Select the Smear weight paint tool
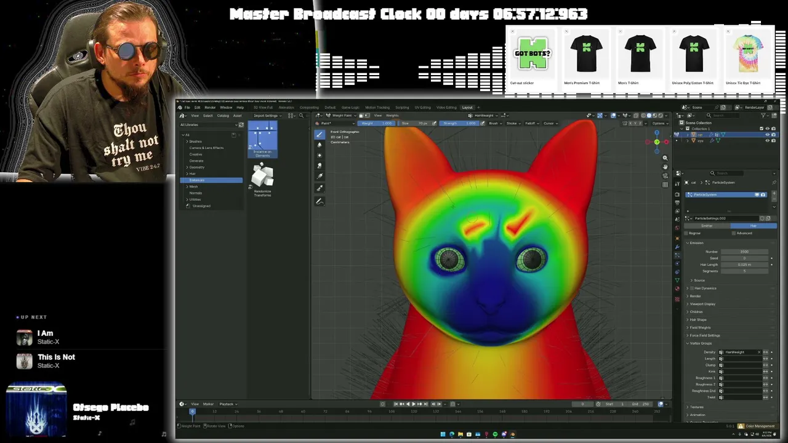 [x=320, y=166]
